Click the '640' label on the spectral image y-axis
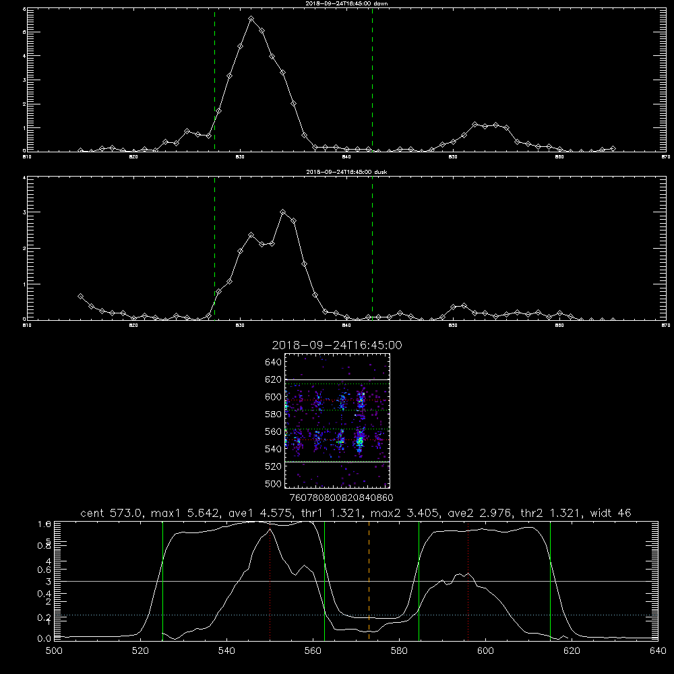 [x=274, y=362]
